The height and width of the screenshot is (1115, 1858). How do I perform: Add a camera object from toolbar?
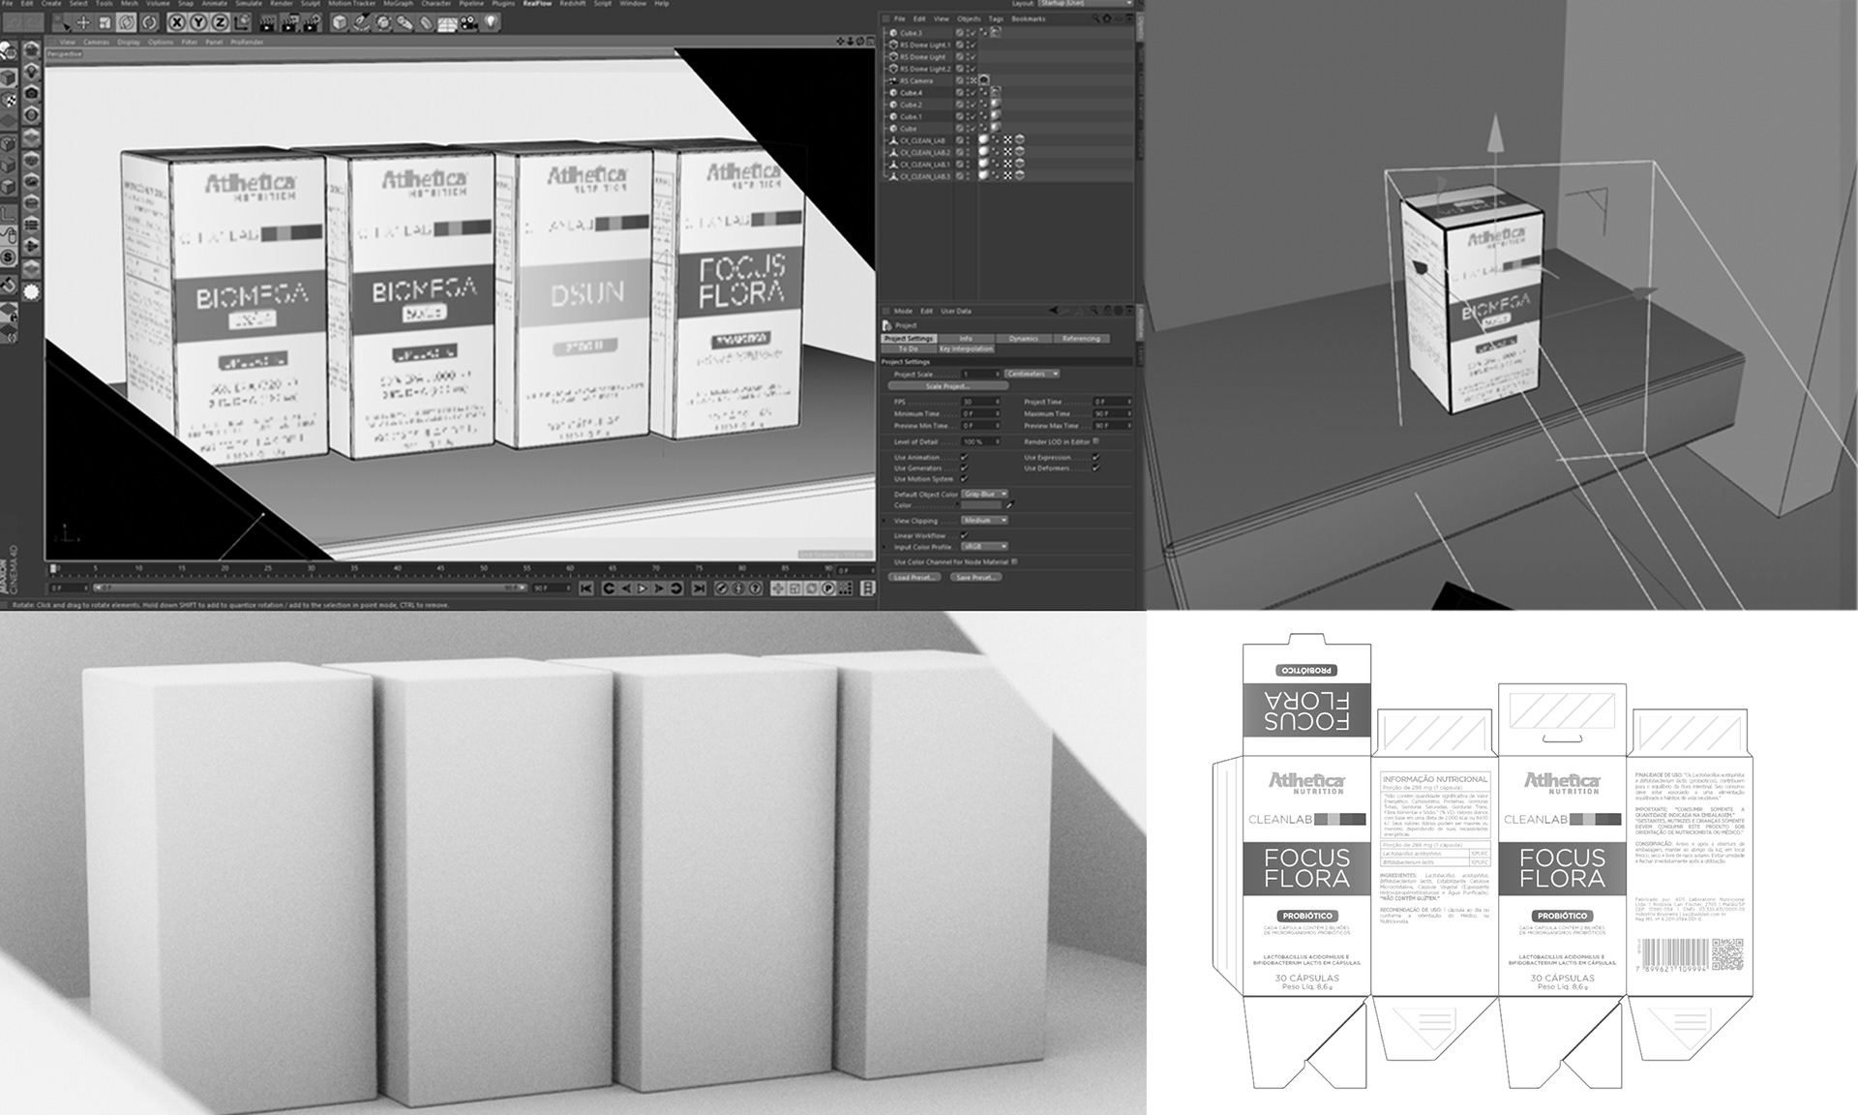pyautogui.click(x=468, y=22)
